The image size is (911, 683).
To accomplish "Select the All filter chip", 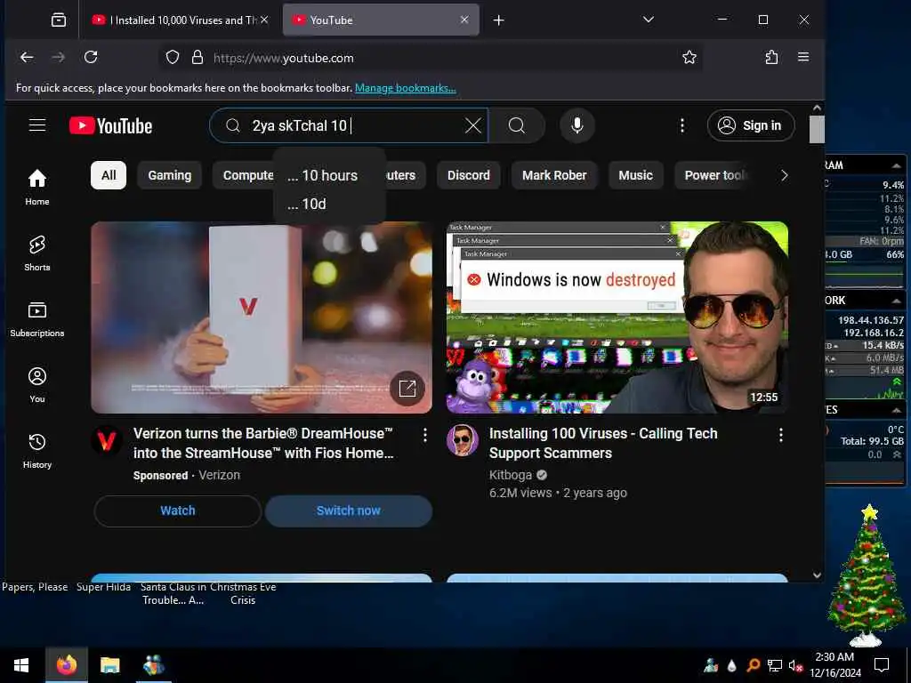I will [109, 175].
